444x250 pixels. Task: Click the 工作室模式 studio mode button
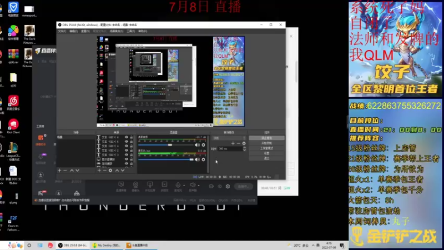(266, 148)
